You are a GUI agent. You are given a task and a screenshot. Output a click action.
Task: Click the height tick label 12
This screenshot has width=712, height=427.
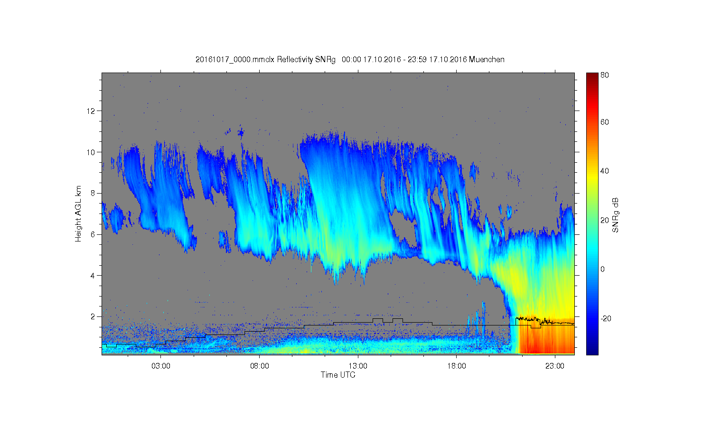coord(91,111)
